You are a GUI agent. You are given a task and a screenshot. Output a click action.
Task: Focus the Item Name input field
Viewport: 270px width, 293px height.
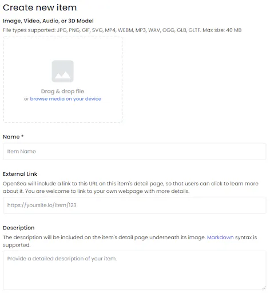coord(134,152)
